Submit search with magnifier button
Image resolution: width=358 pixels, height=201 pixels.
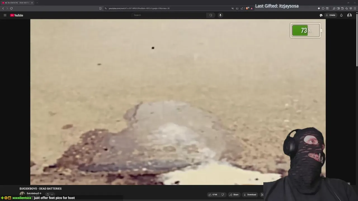click(211, 15)
